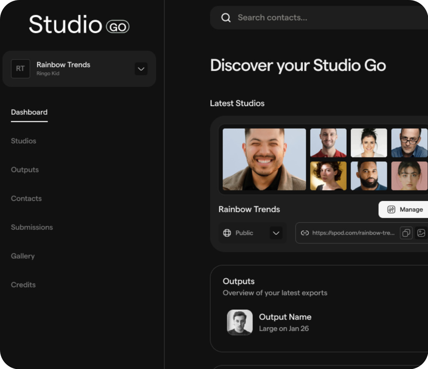
Task: Click the search magnifier icon
Action: pos(226,18)
